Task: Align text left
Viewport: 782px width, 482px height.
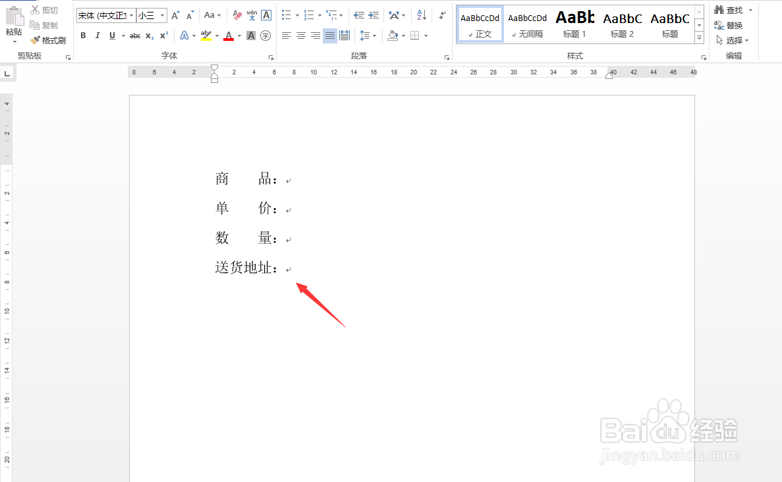Action: tap(287, 36)
